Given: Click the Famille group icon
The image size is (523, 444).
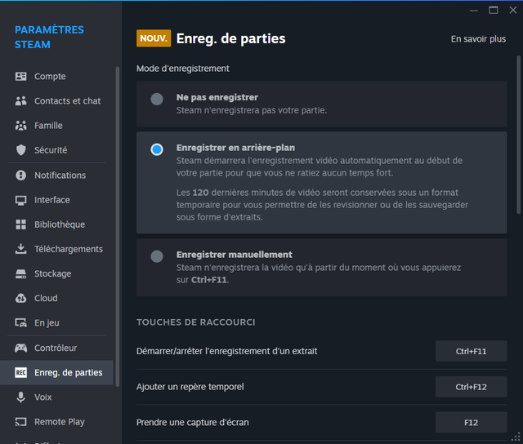Looking at the screenshot, I should pyautogui.click(x=20, y=126).
